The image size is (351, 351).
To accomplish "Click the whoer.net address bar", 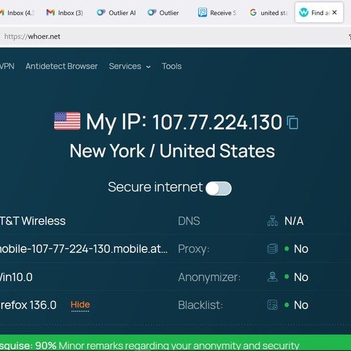I will click(173, 36).
